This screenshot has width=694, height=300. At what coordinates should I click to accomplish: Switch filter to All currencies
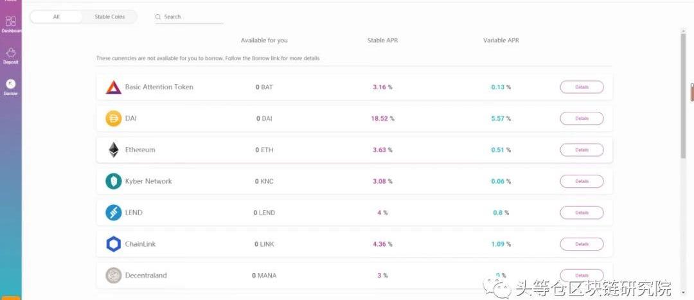56,17
